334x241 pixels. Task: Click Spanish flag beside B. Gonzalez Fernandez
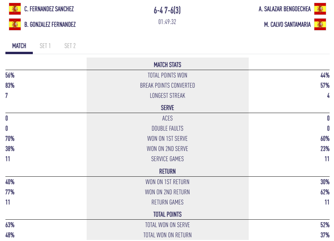coord(15,24)
